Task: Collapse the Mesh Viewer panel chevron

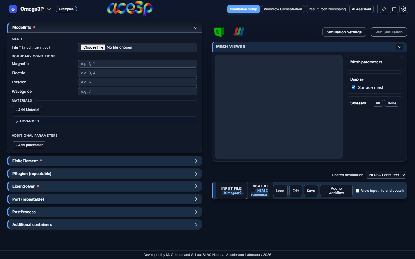Action: point(399,47)
